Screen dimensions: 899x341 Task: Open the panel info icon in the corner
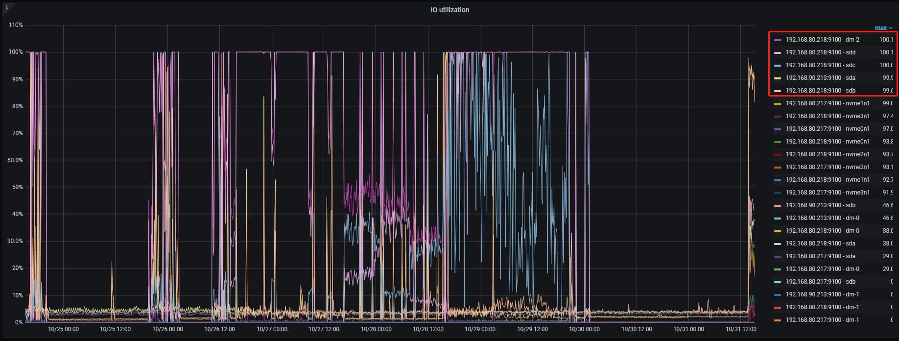pyautogui.click(x=6, y=7)
